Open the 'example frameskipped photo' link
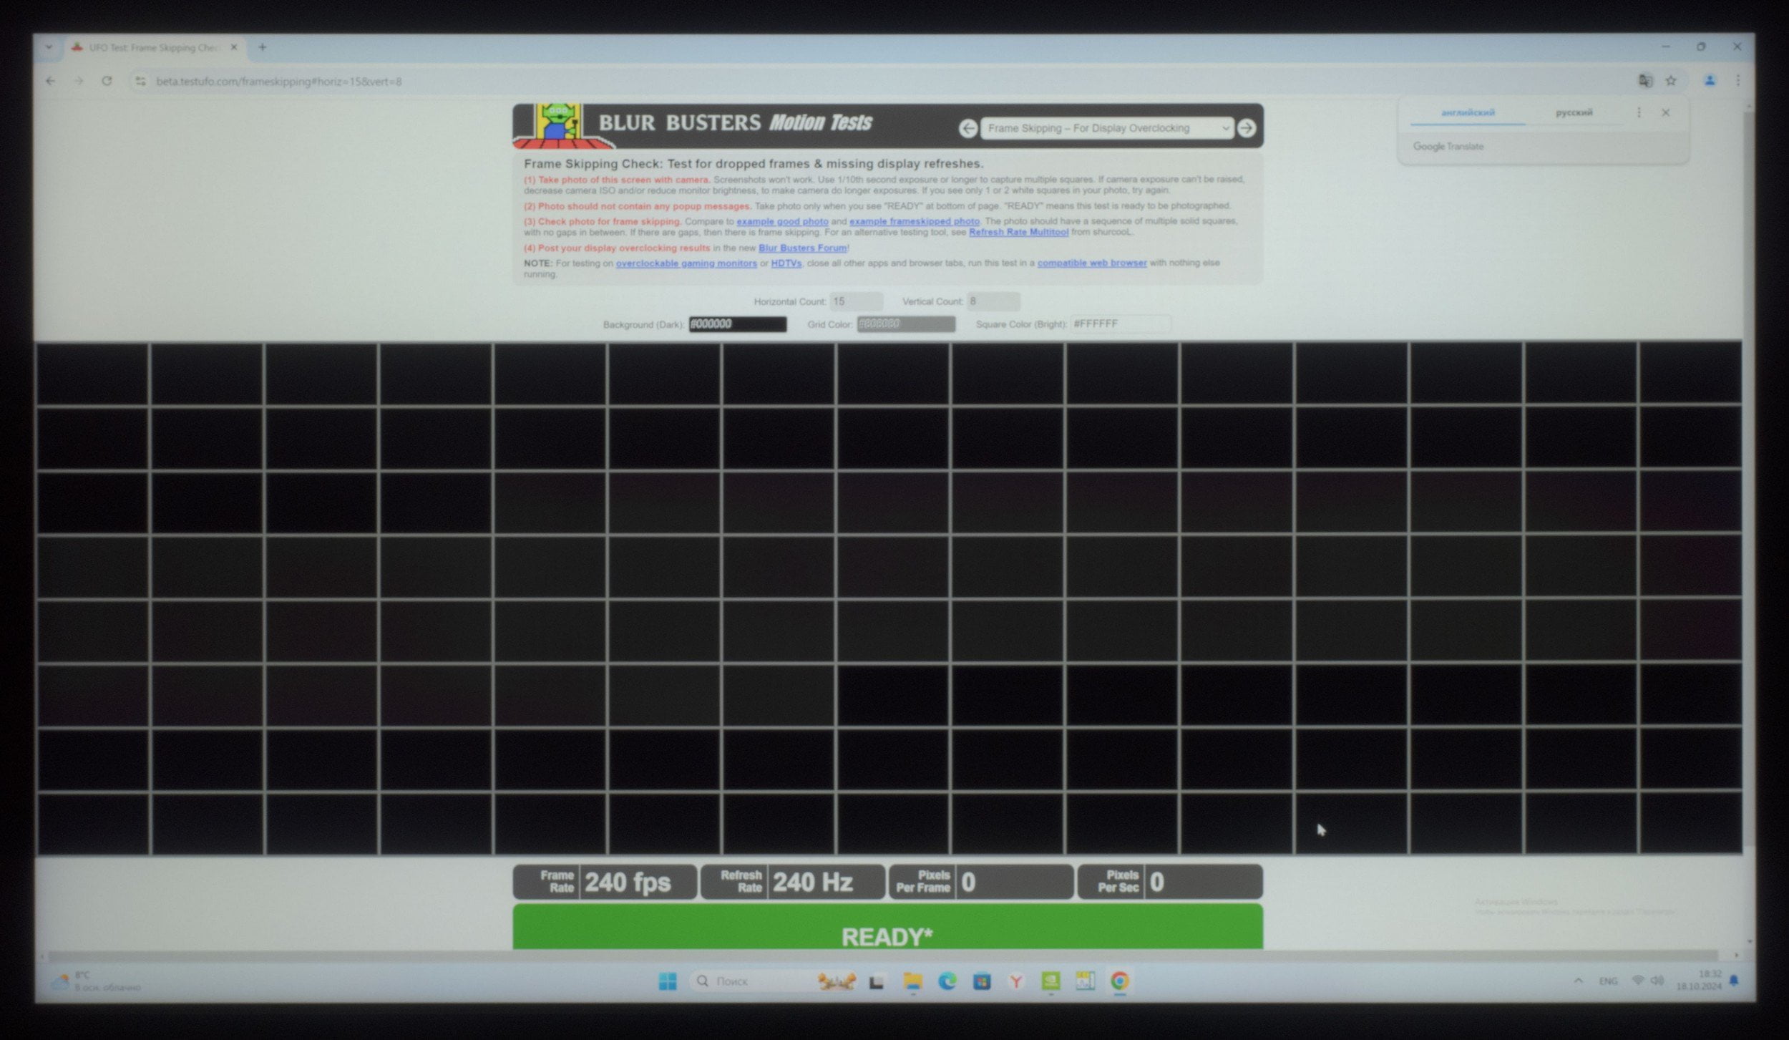This screenshot has width=1789, height=1040. (914, 222)
